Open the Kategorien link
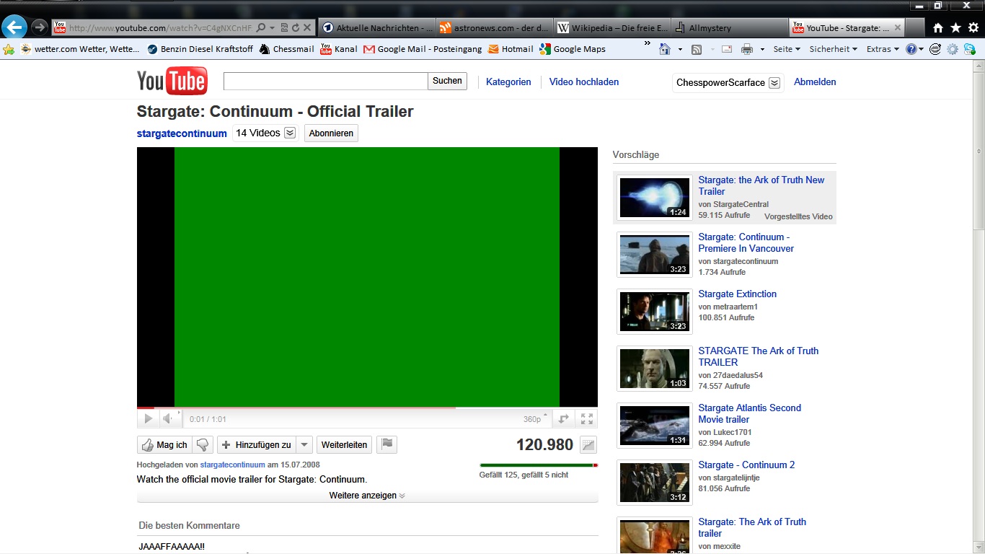This screenshot has height=554, width=985. pyautogui.click(x=508, y=82)
